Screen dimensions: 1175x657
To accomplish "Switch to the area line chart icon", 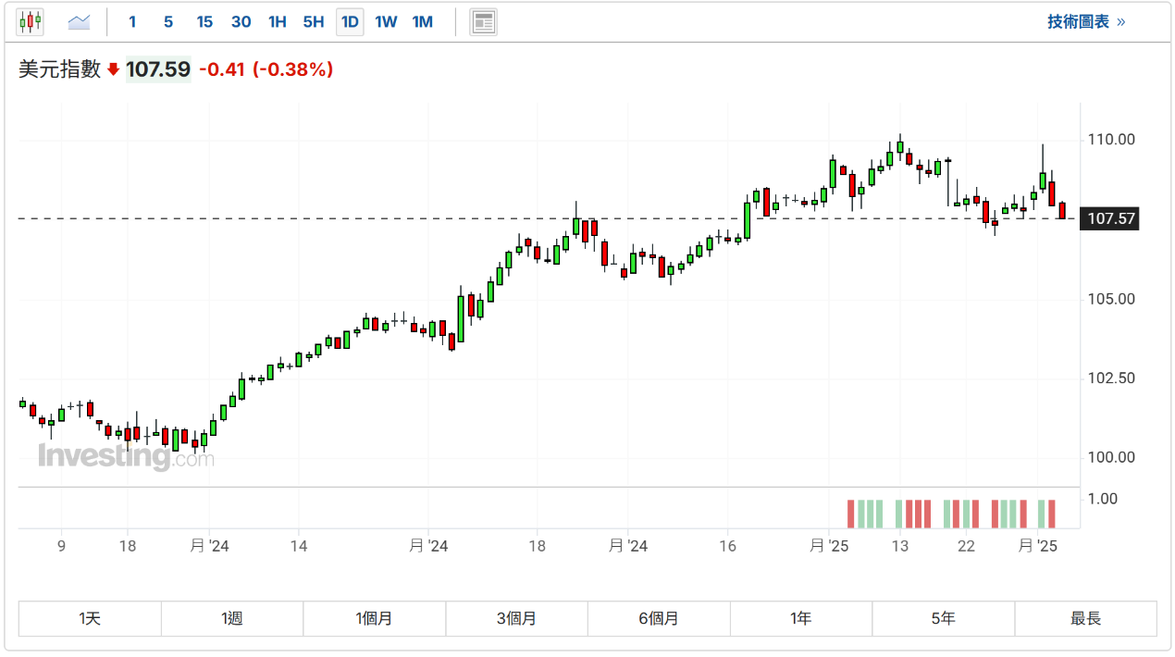I will point(80,21).
